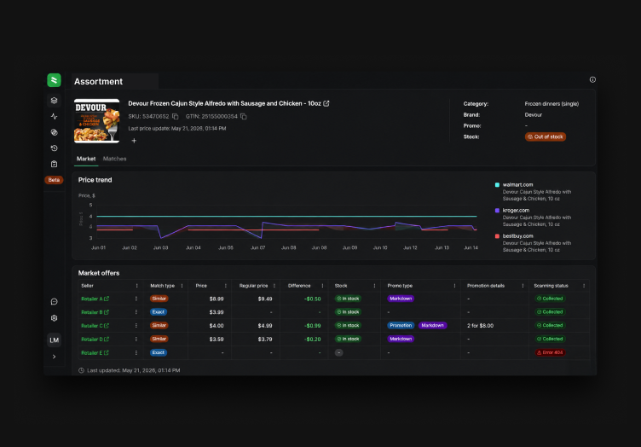Open the clipboard reports icon in sidebar
The width and height of the screenshot is (641, 447).
point(54,164)
